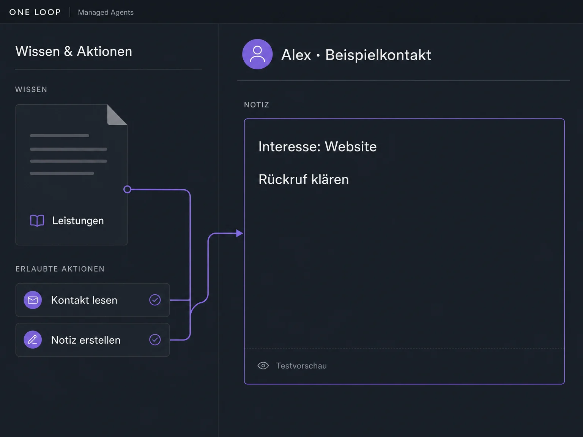Click the 'Wissen & Aktionen' heading

[x=74, y=51]
